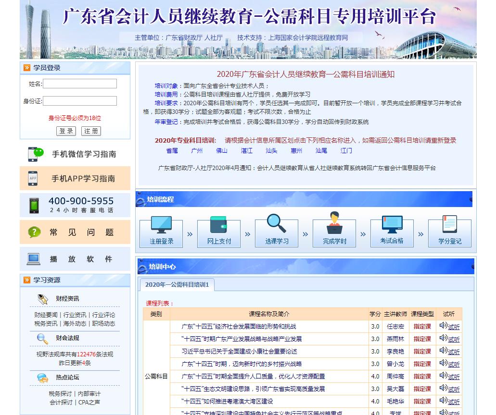The height and width of the screenshot is (415, 496).
Task: Open the 常见问题 help section
Action: coord(75,232)
